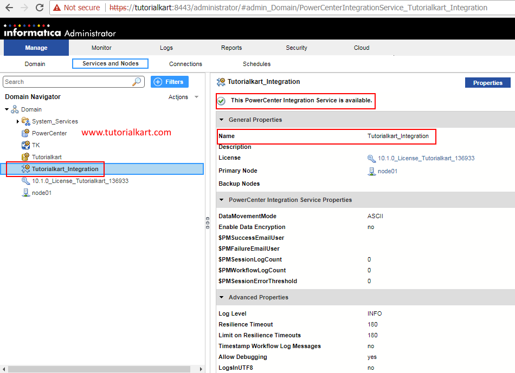Click the Properties button
The image size is (515, 373).
pos(488,83)
